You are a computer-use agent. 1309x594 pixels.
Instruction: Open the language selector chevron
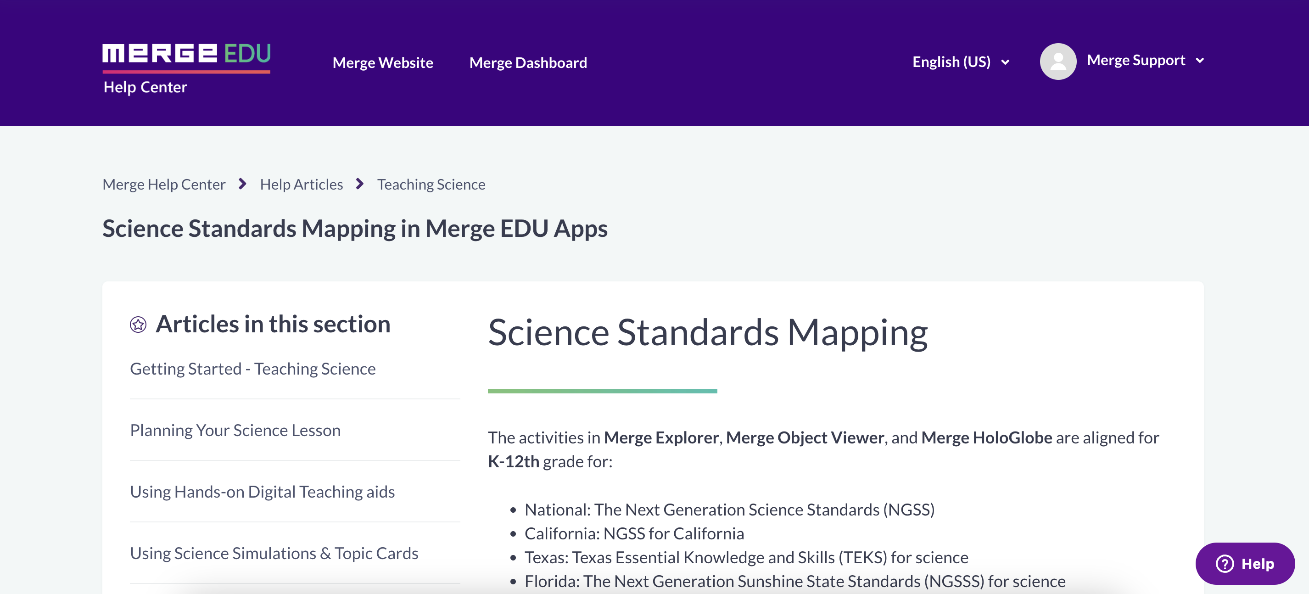(x=1005, y=62)
